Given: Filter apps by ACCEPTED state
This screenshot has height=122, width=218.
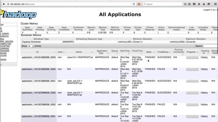Looking at the screenshot, I should [5, 46].
